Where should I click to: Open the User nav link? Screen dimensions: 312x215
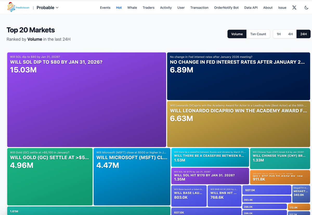point(181,8)
